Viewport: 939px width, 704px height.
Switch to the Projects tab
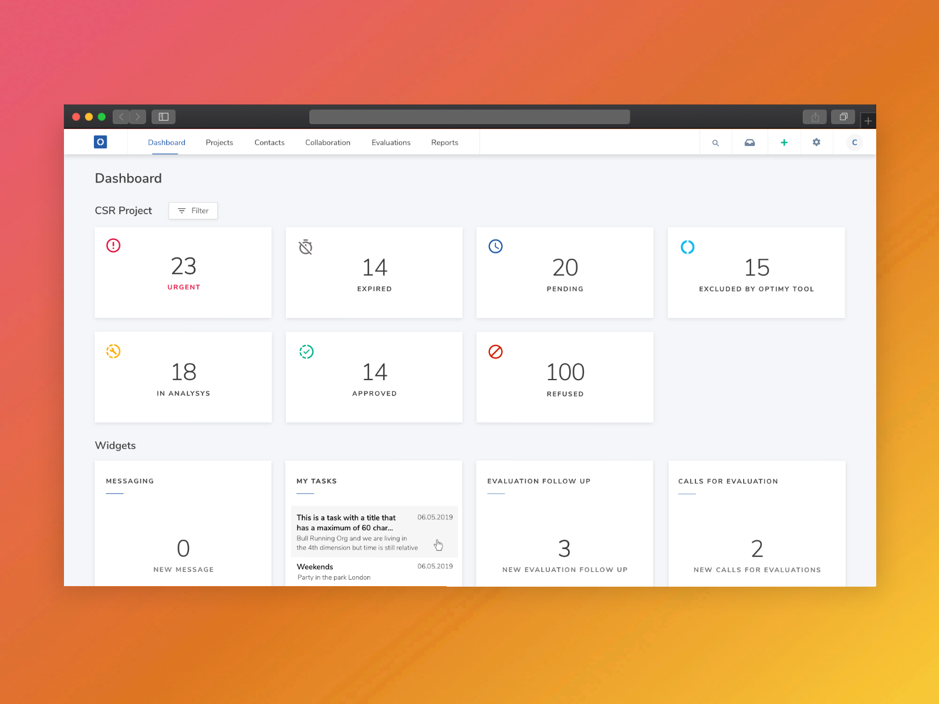coord(219,143)
